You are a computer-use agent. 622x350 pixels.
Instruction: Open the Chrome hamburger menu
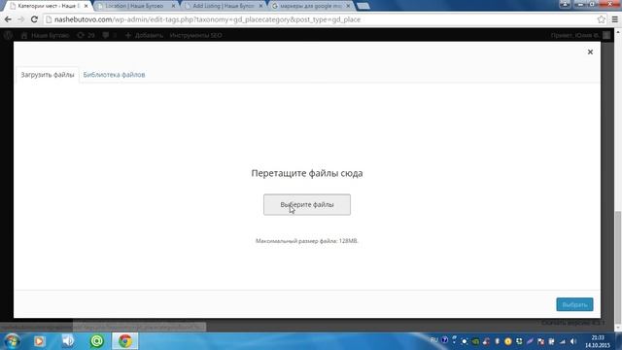tap(614, 19)
